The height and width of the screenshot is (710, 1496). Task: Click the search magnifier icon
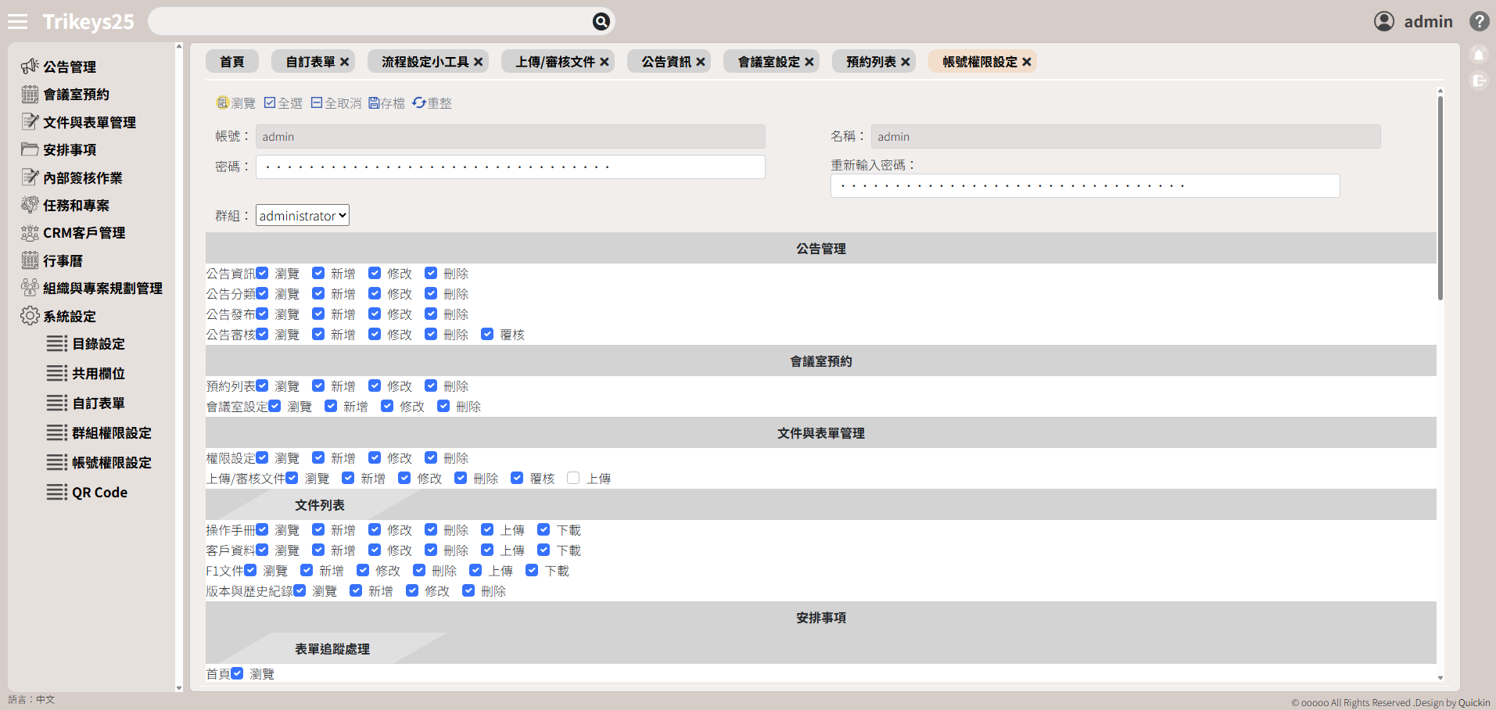click(x=601, y=22)
